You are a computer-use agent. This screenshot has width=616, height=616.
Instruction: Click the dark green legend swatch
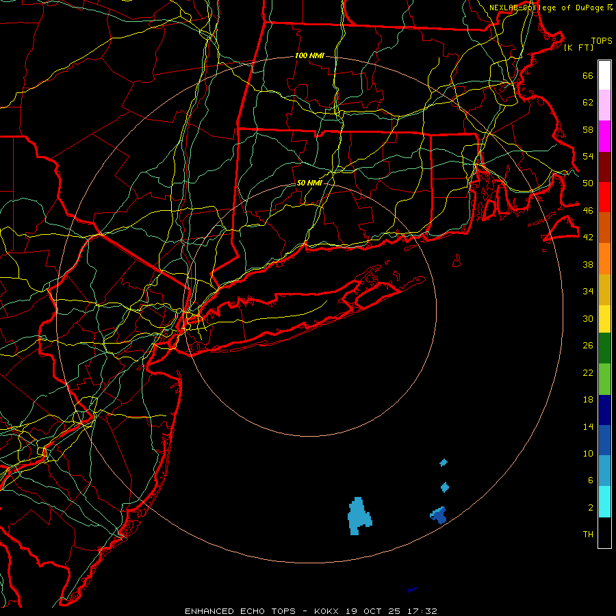coord(604,348)
